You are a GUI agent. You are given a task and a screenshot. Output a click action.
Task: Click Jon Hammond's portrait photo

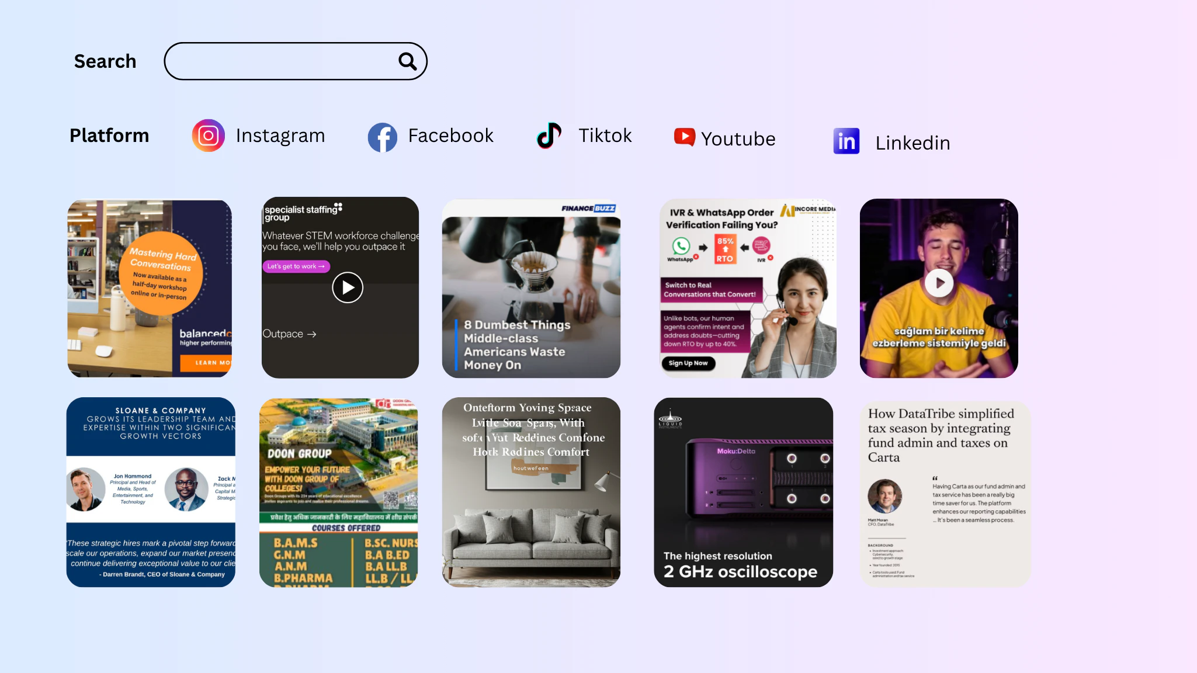pos(86,490)
